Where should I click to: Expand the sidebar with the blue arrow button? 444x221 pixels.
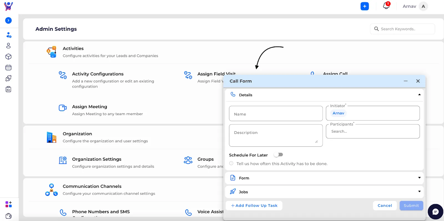point(9,20)
